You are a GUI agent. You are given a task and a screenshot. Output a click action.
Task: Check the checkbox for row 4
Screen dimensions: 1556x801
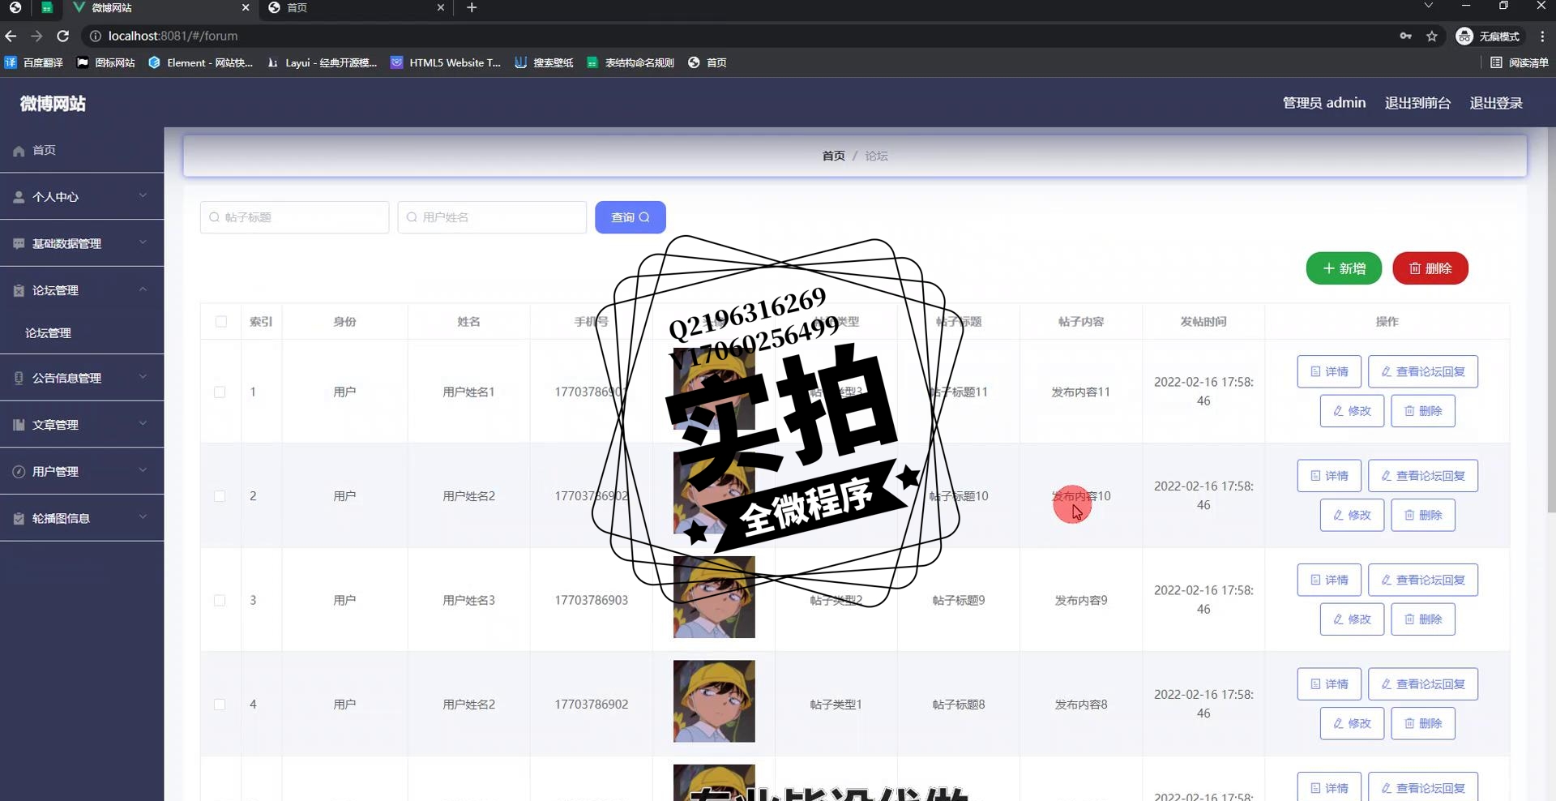tap(220, 705)
